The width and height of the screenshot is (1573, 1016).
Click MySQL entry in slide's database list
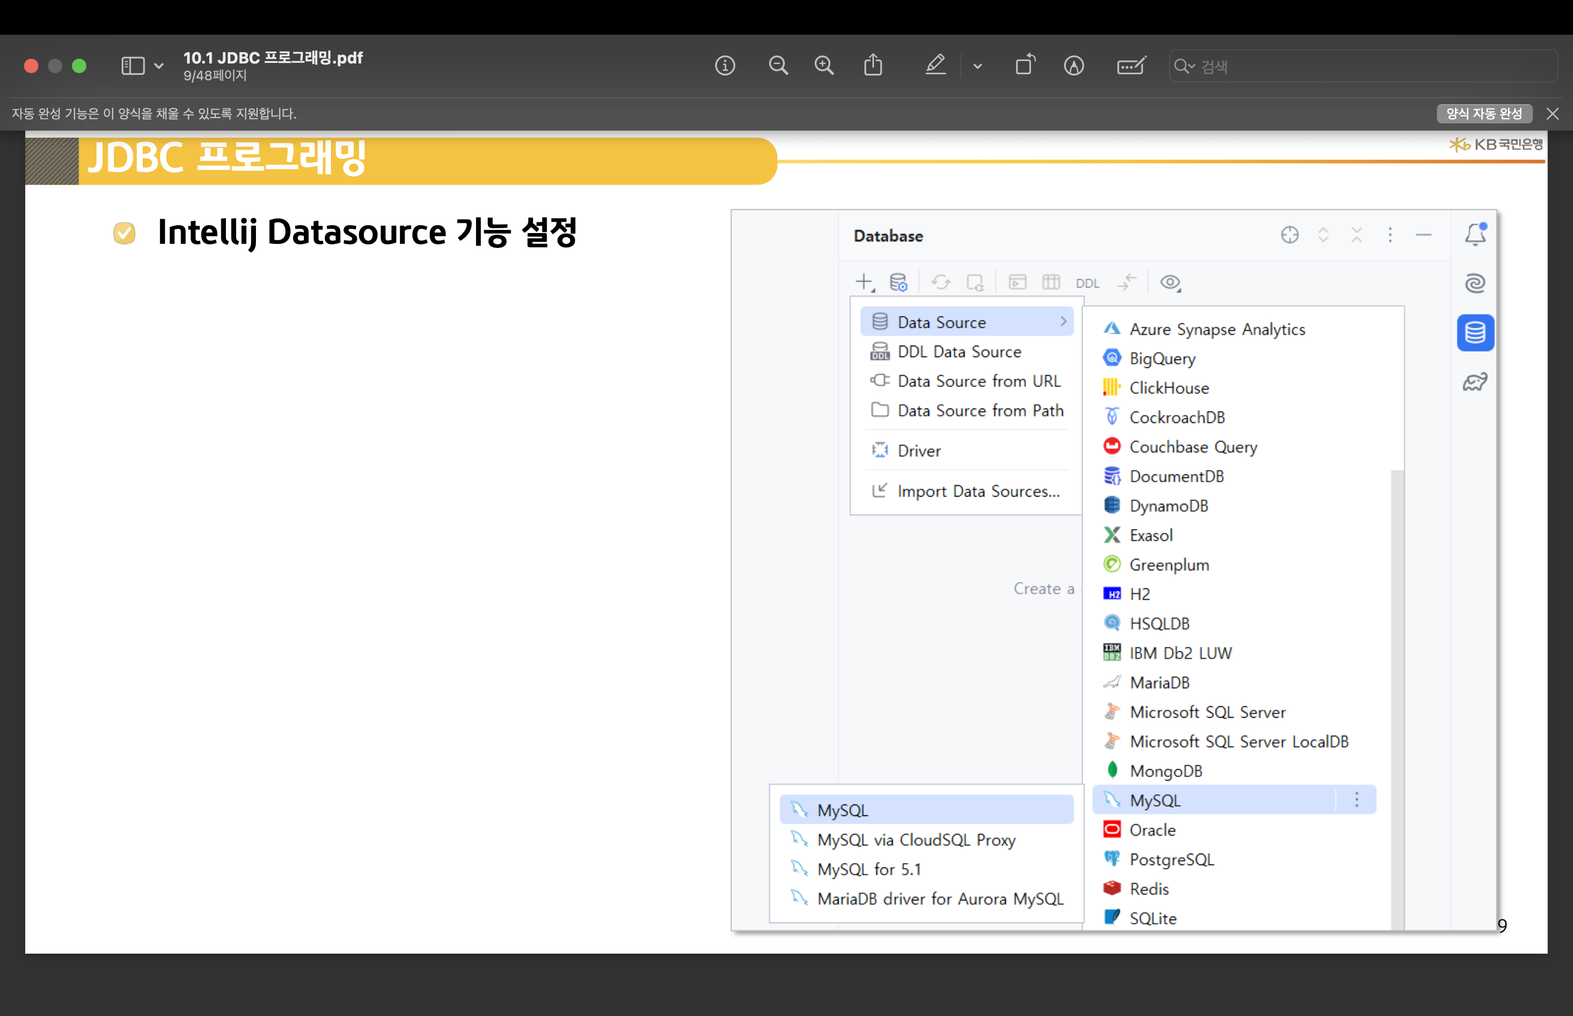pos(1155,800)
